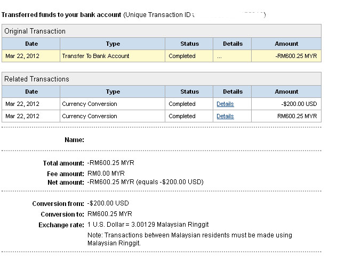This screenshot has width=337, height=256.
Task: Click the 'Transferred funds to your bank account' heading
Action: click(x=61, y=15)
